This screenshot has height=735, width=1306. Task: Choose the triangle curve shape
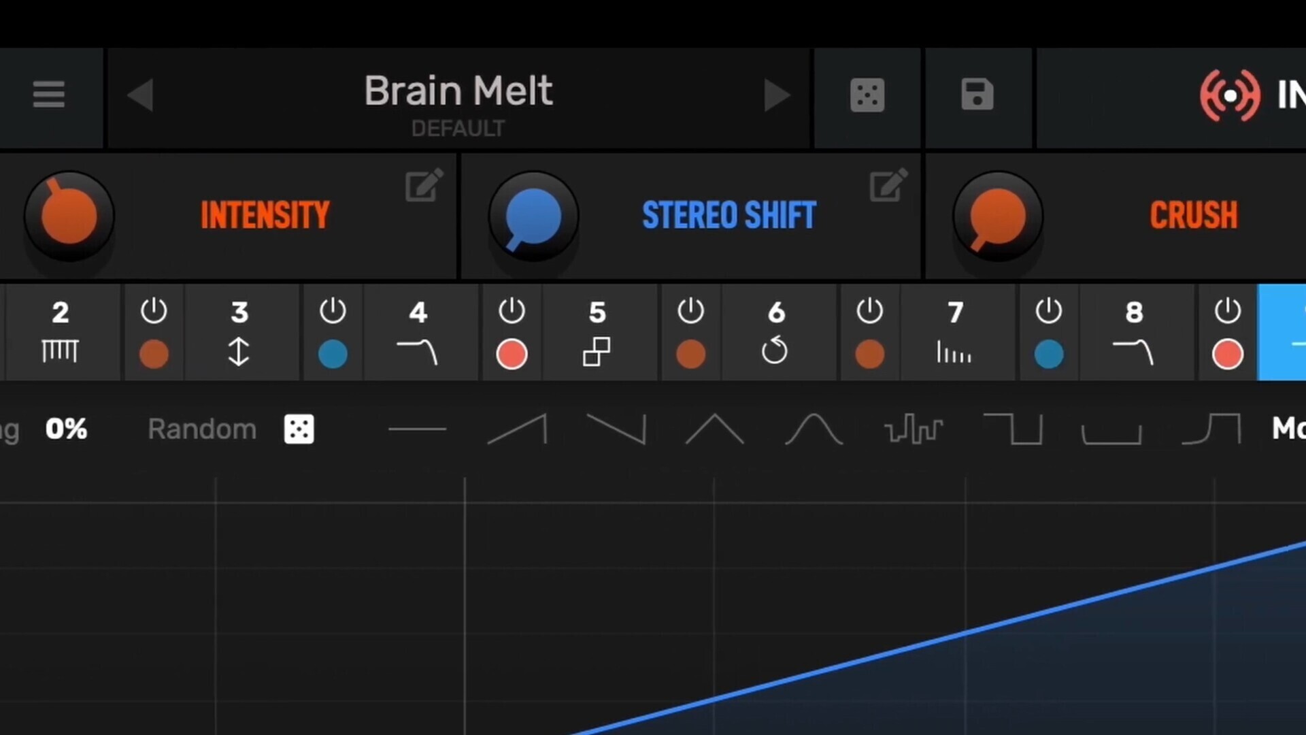coord(714,429)
